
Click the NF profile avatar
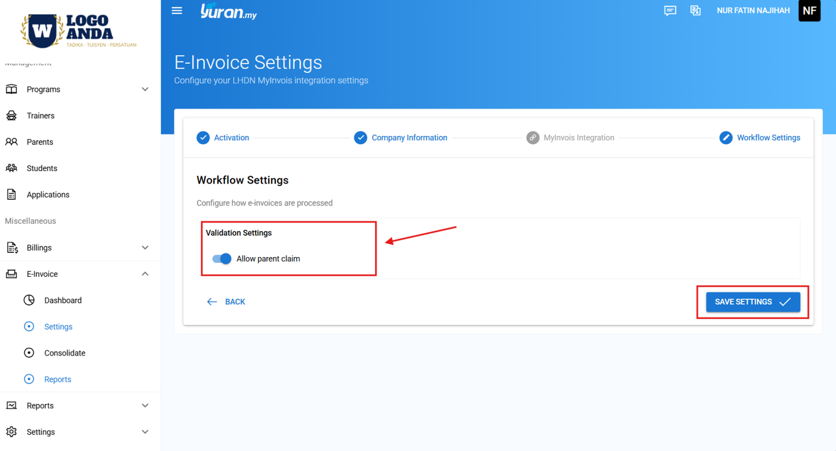(x=809, y=11)
